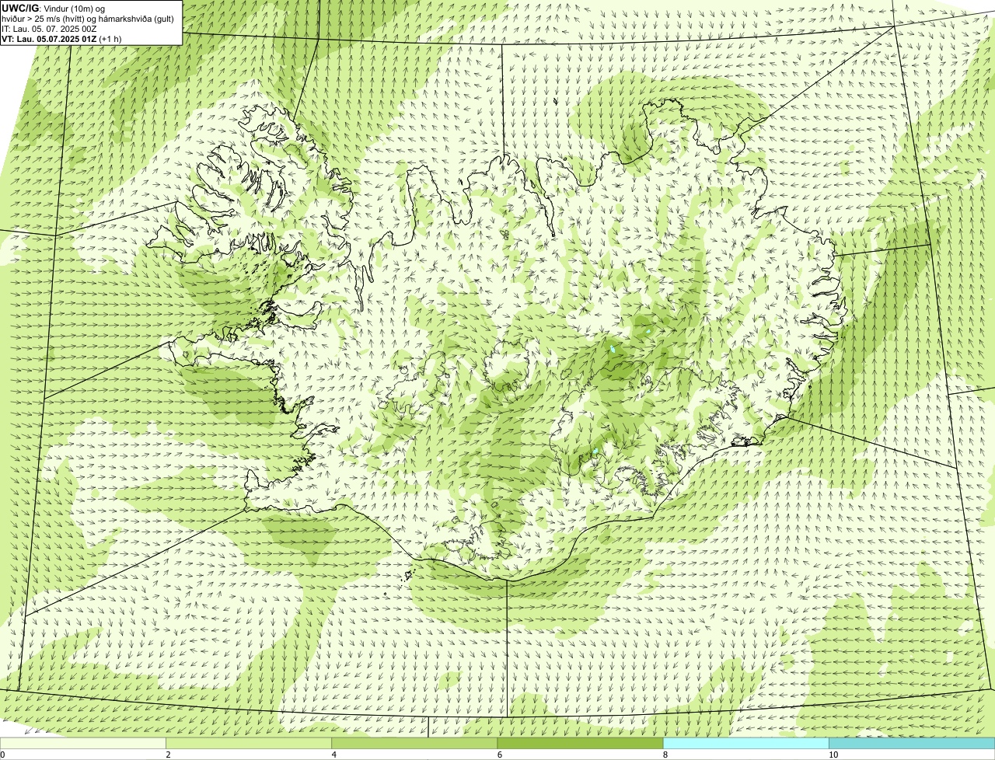Click the 8–10 m/s light cyan legend swatch
This screenshot has height=760, width=995.
point(745,743)
